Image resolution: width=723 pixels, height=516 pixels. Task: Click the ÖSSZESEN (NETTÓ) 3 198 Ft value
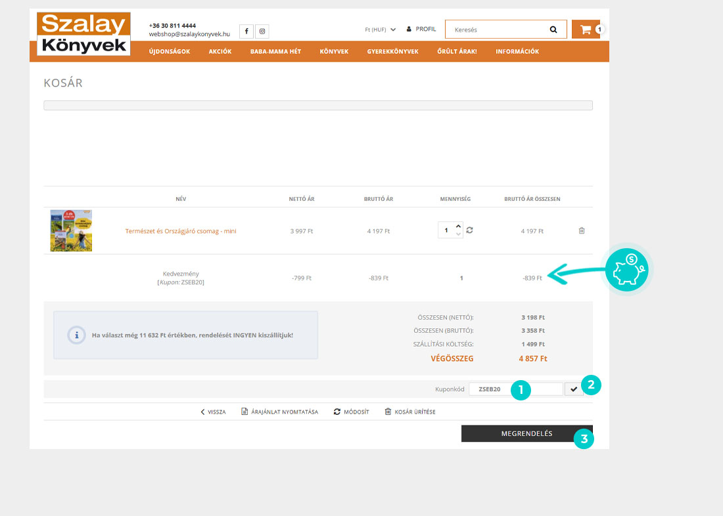533,318
